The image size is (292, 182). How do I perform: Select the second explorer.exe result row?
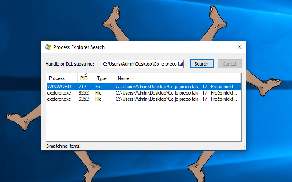[61, 99]
